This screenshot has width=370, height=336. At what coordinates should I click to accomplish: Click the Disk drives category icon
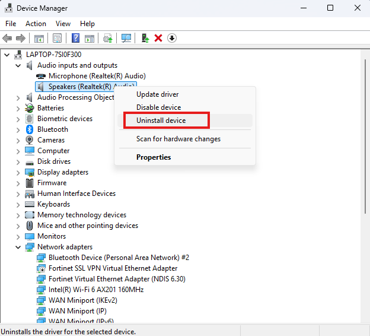[30, 163]
